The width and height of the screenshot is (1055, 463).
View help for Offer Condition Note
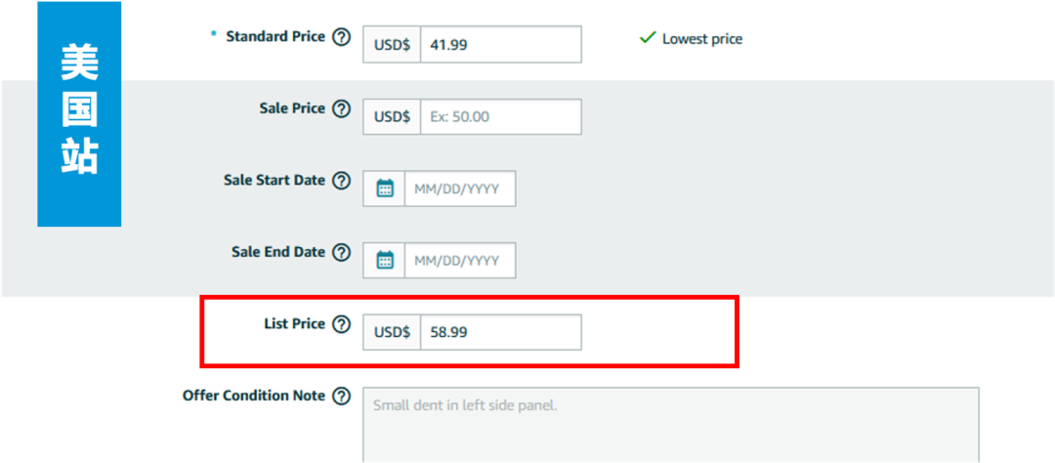tap(342, 396)
